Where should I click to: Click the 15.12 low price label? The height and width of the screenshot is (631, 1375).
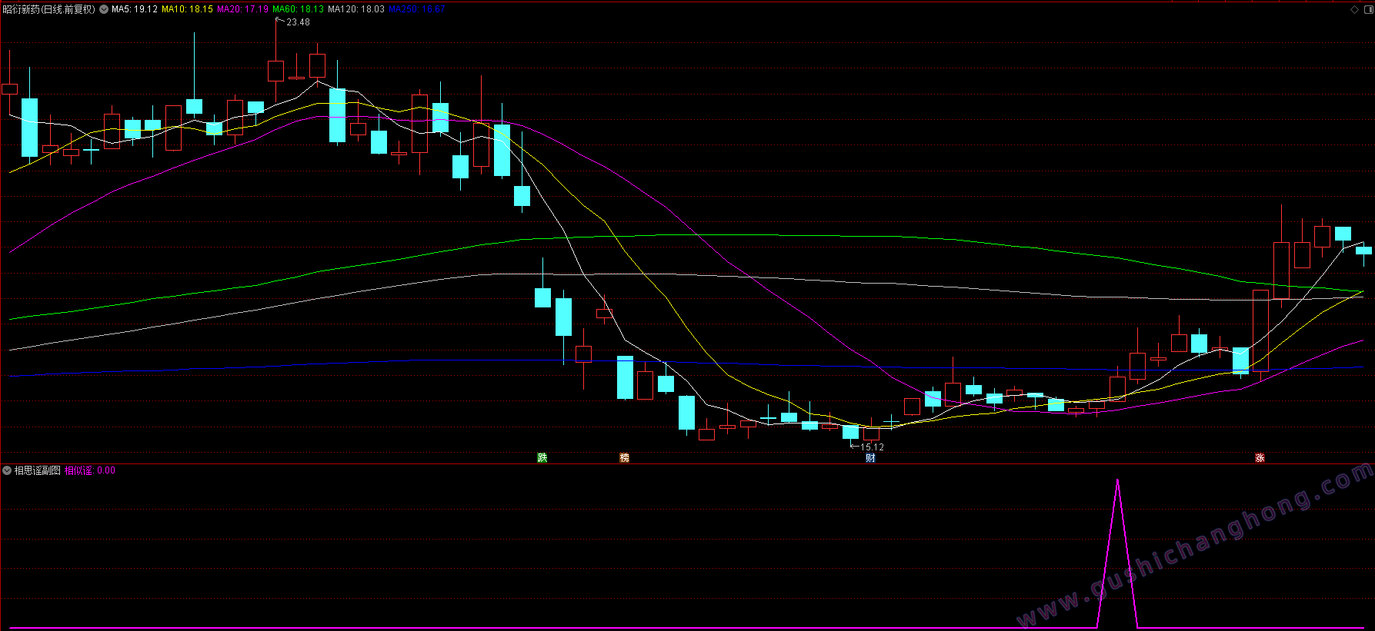(872, 447)
